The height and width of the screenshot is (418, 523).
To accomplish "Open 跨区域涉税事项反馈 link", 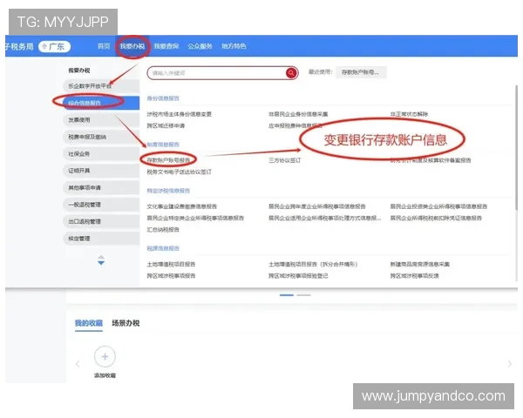I will 415,276.
